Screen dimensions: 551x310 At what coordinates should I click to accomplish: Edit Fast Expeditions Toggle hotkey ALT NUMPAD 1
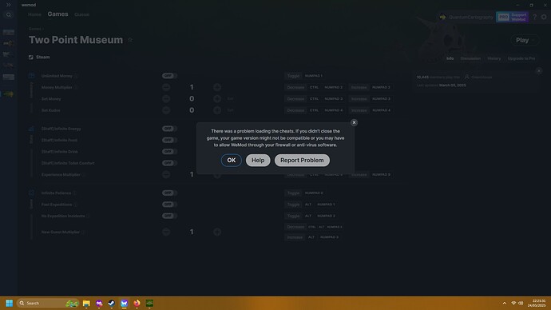coord(320,205)
